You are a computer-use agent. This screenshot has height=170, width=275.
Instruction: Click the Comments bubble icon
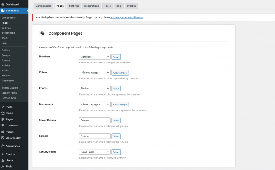(3, 125)
